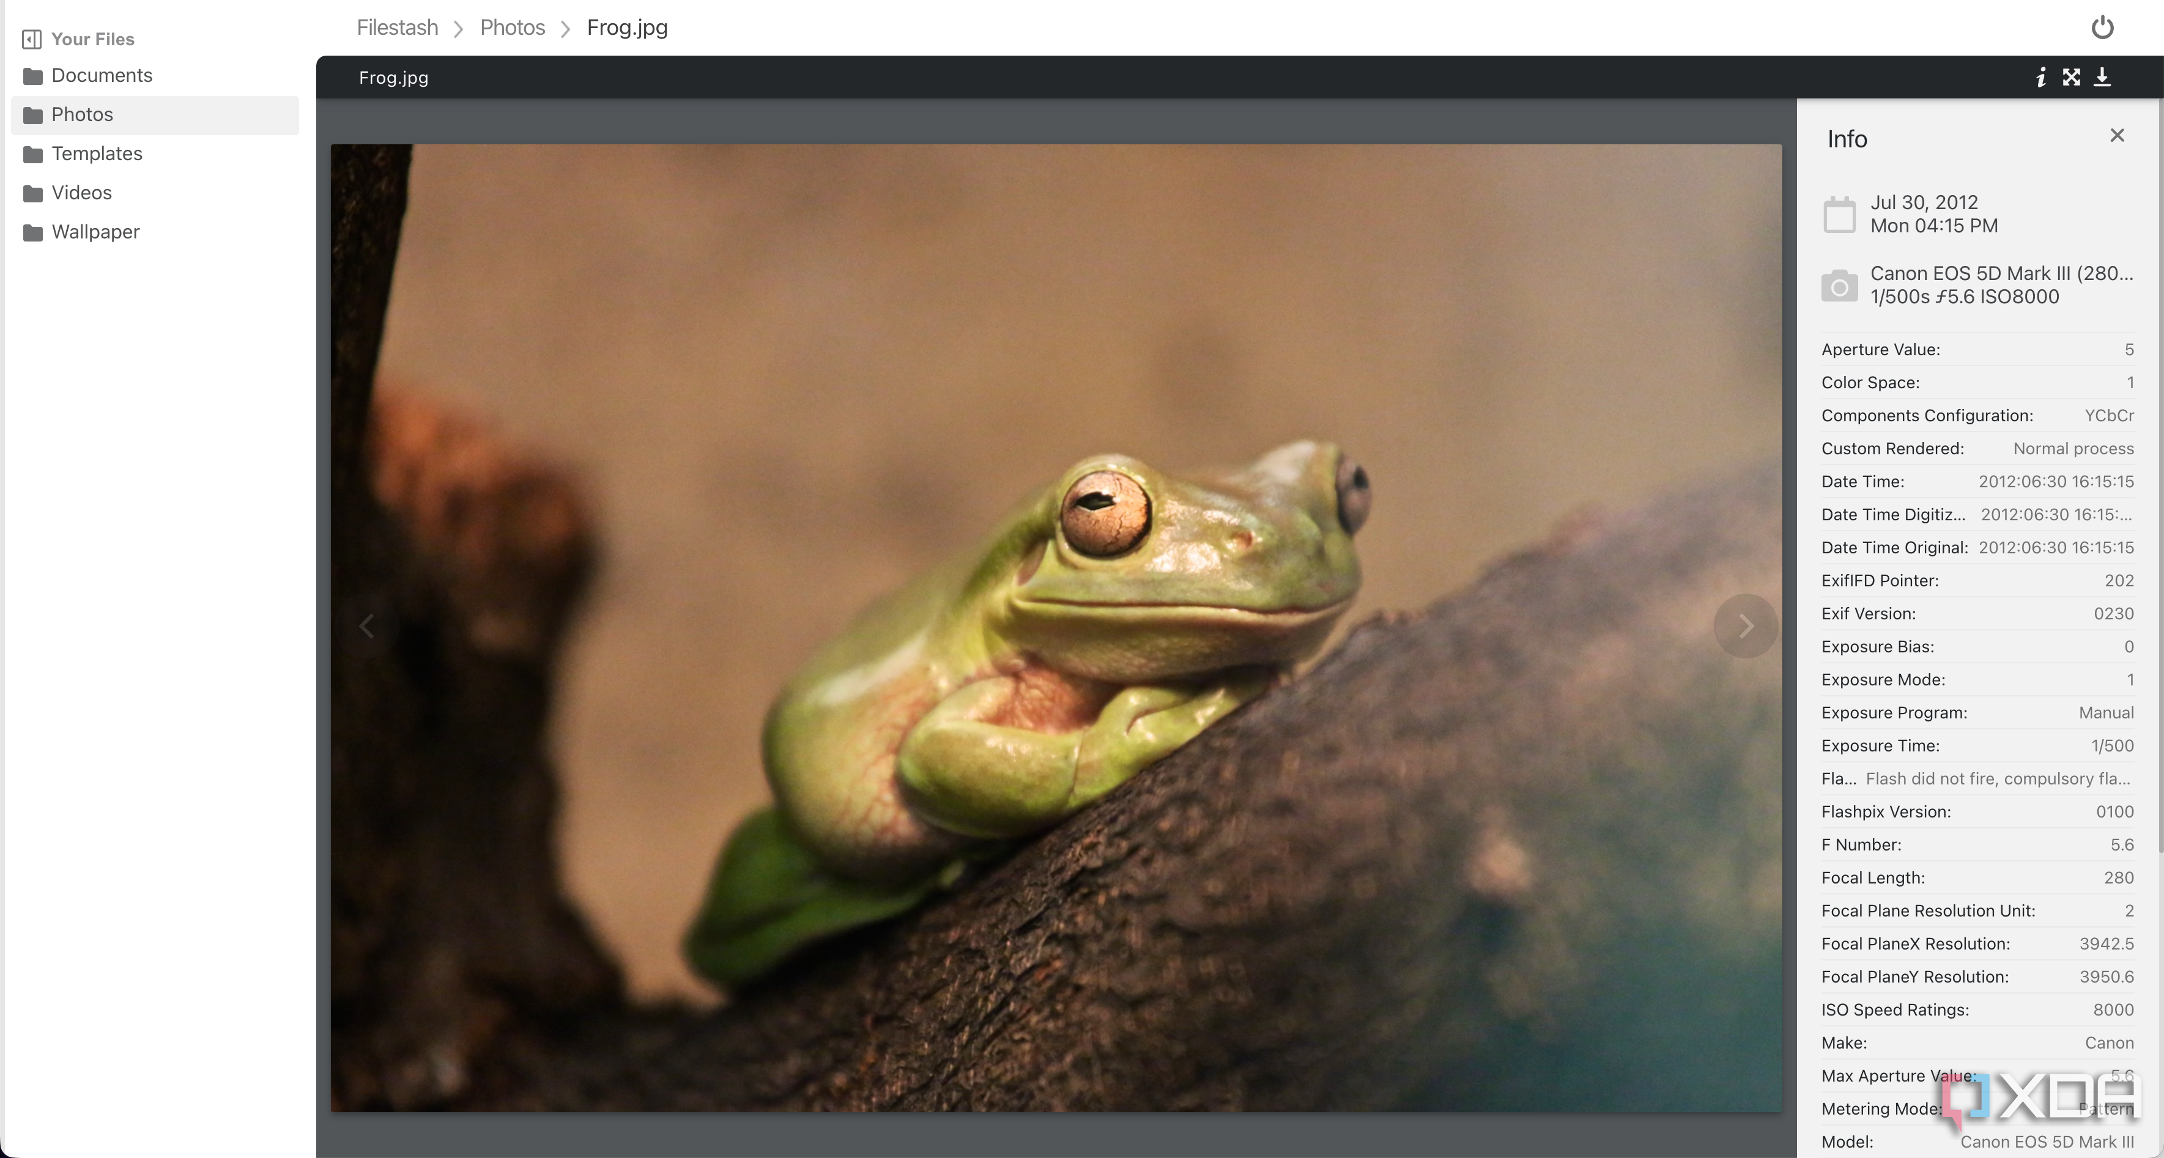
Task: Open Templates in the sidebar
Action: tap(155, 153)
